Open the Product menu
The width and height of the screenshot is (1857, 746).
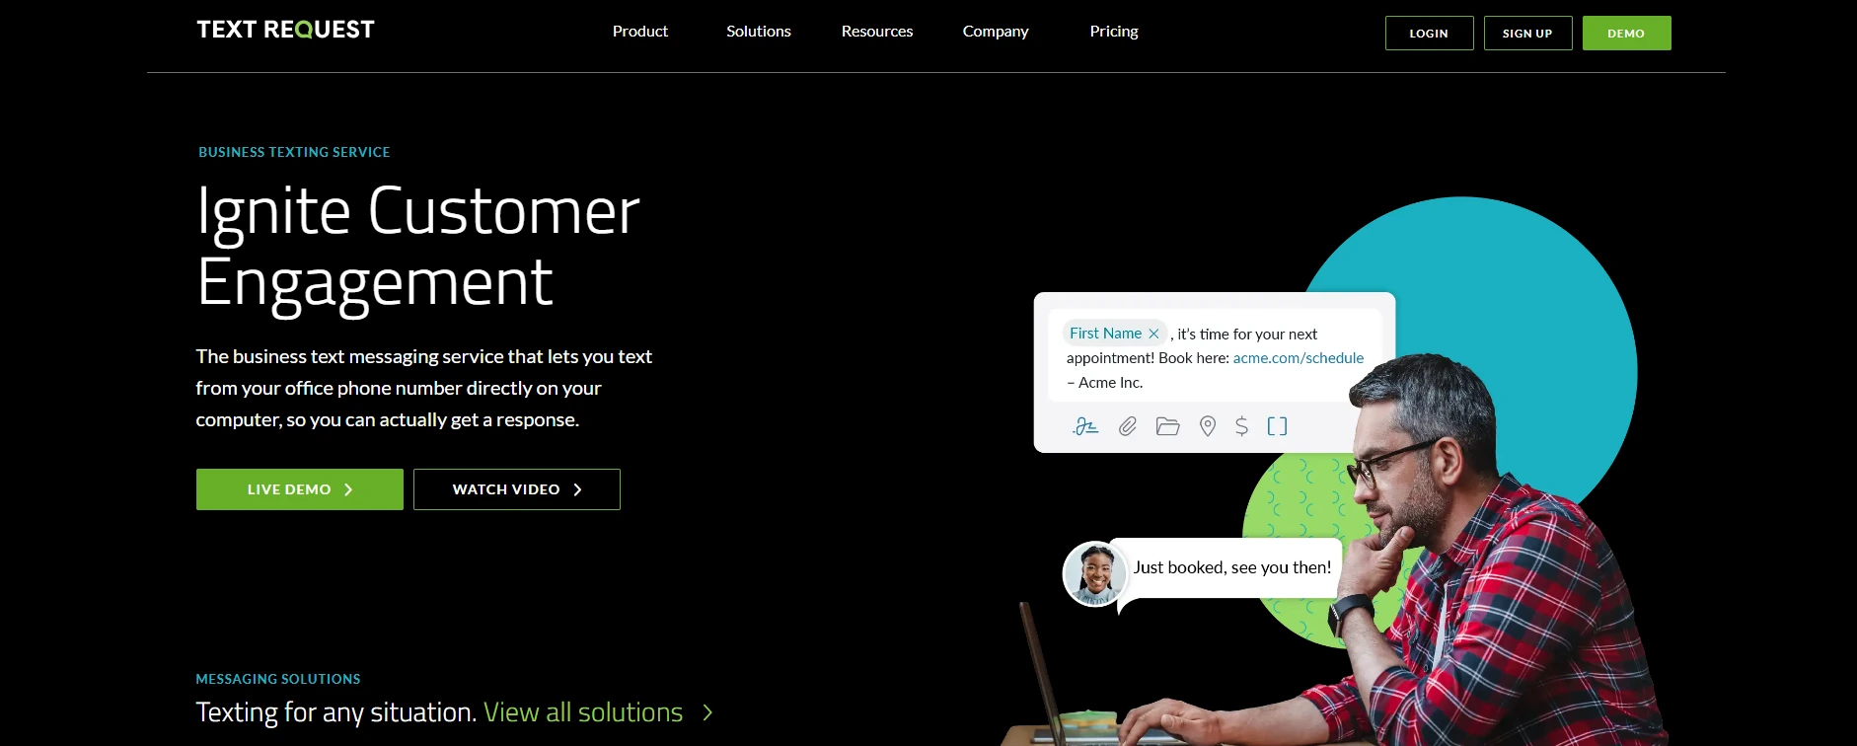[x=640, y=32]
